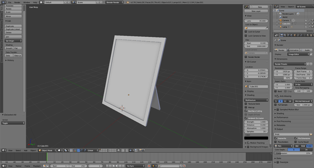Screen dimensions: 314x168
Task: Open the Render Presets dropdown
Action: (290, 64)
